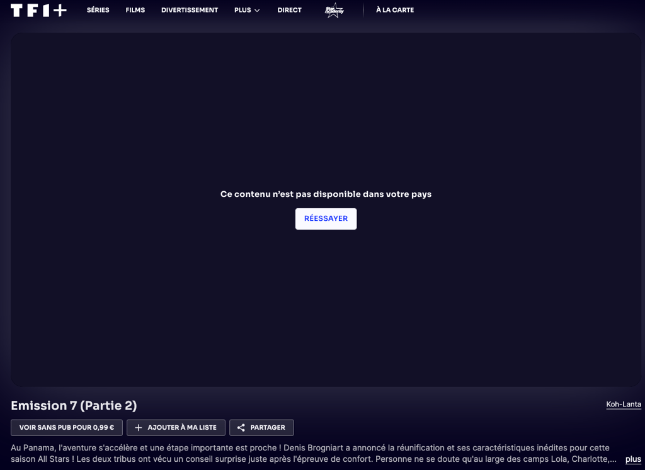Screen dimensions: 645x470
Task: Click the RÉESSAYER button
Action: 326,218
